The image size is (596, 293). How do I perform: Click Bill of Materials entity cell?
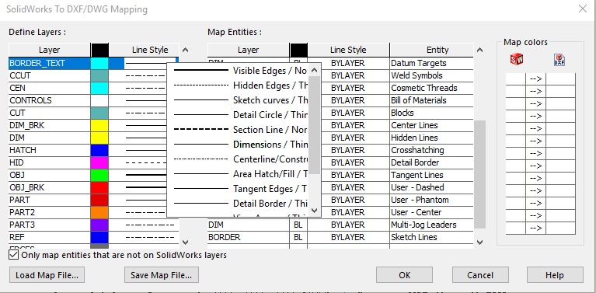pos(431,100)
